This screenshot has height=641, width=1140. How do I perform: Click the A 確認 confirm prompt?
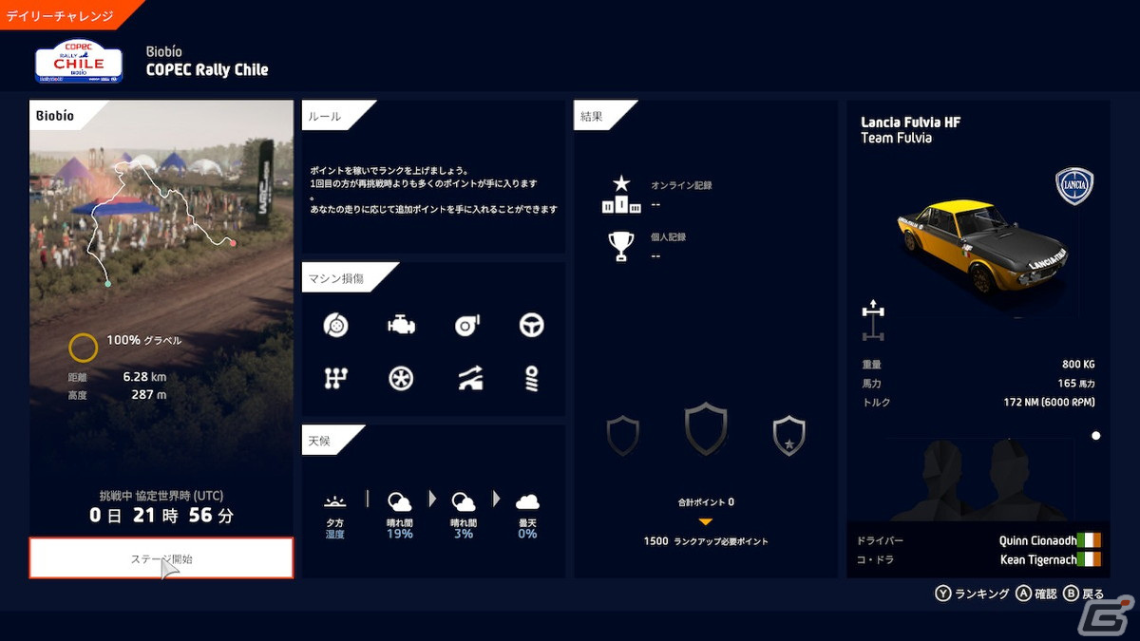tap(1036, 594)
